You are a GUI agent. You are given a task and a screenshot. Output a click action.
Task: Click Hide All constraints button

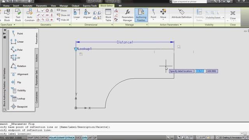pyautogui.click(x=63, y=20)
